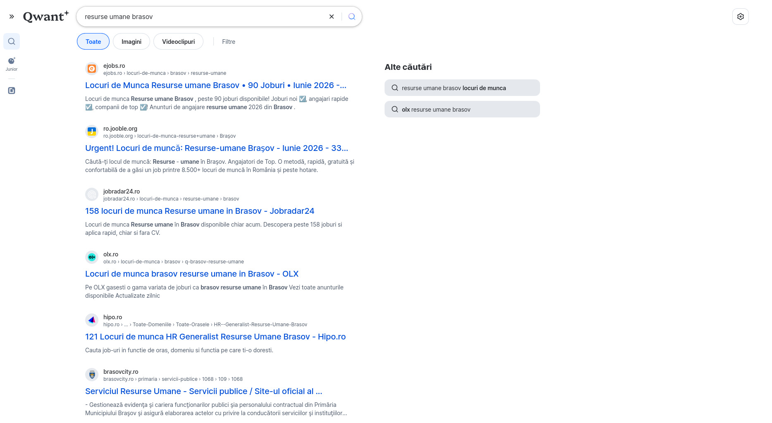Click ejobs.ro breadcrumb ending resurse-umane
Image resolution: width=772 pixels, height=423 pixels.
(x=165, y=73)
